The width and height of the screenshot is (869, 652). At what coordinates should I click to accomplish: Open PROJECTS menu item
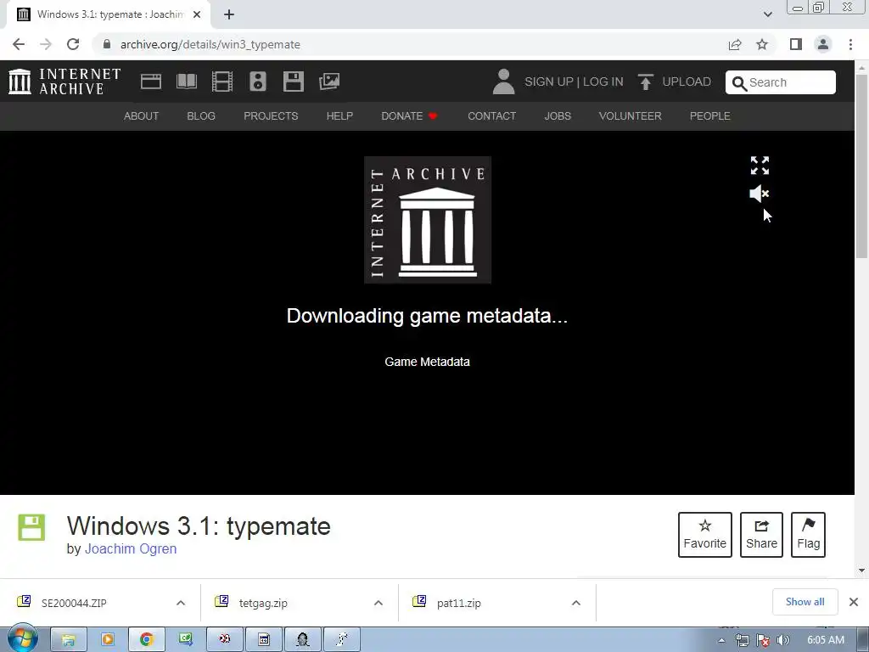(x=271, y=115)
